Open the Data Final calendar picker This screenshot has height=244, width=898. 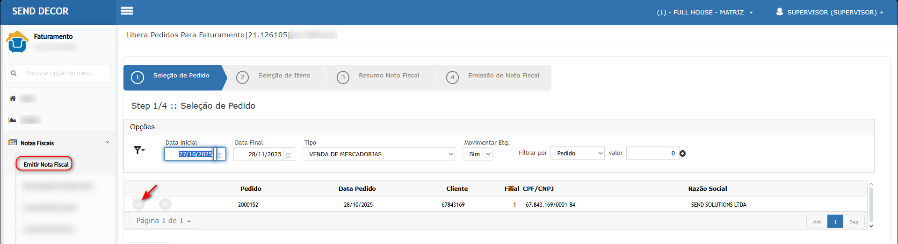click(x=289, y=154)
